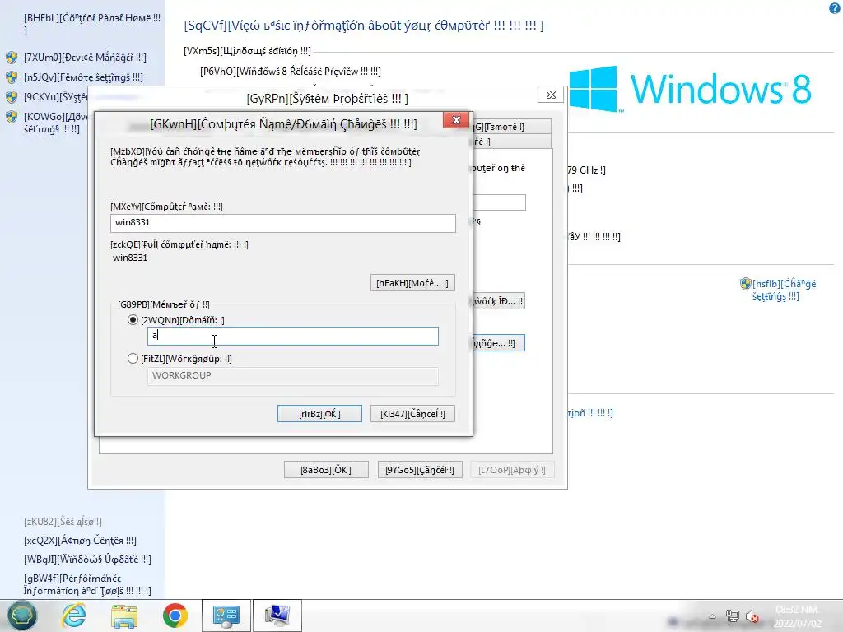
Task: Click the disabled Apply button in System Properties
Action: click(512, 470)
